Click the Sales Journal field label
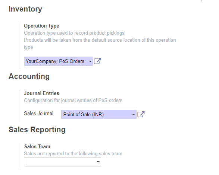Viewport: 219px width, 175px height. pyautogui.click(x=39, y=113)
